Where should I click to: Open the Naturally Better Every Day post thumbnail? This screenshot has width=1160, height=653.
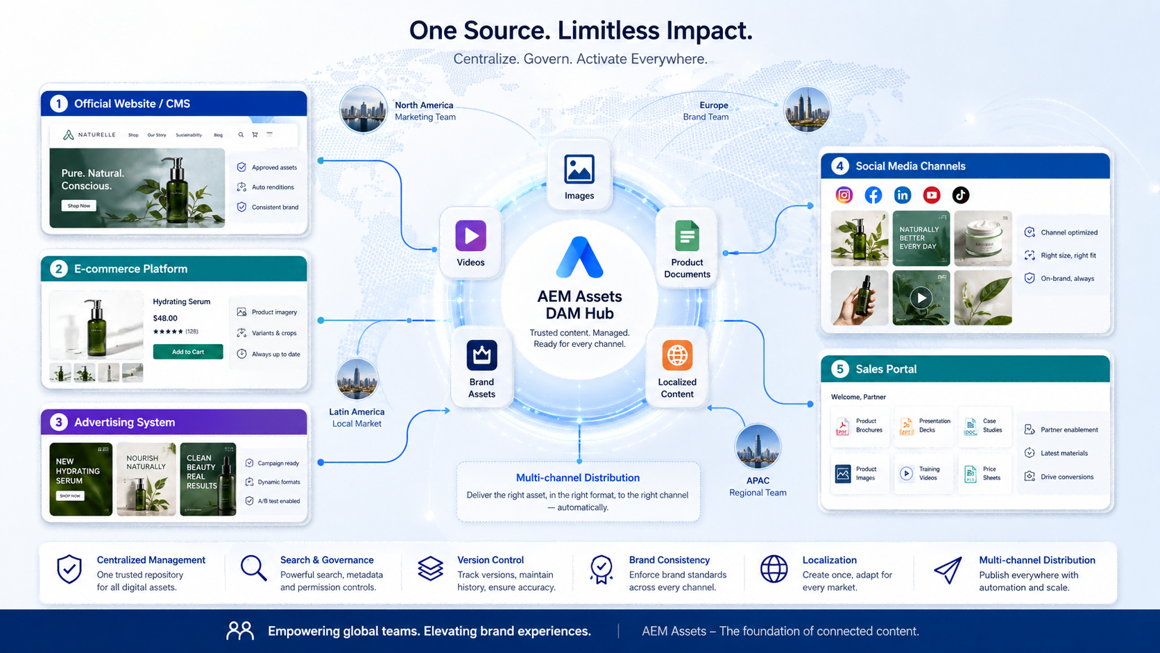tap(921, 238)
